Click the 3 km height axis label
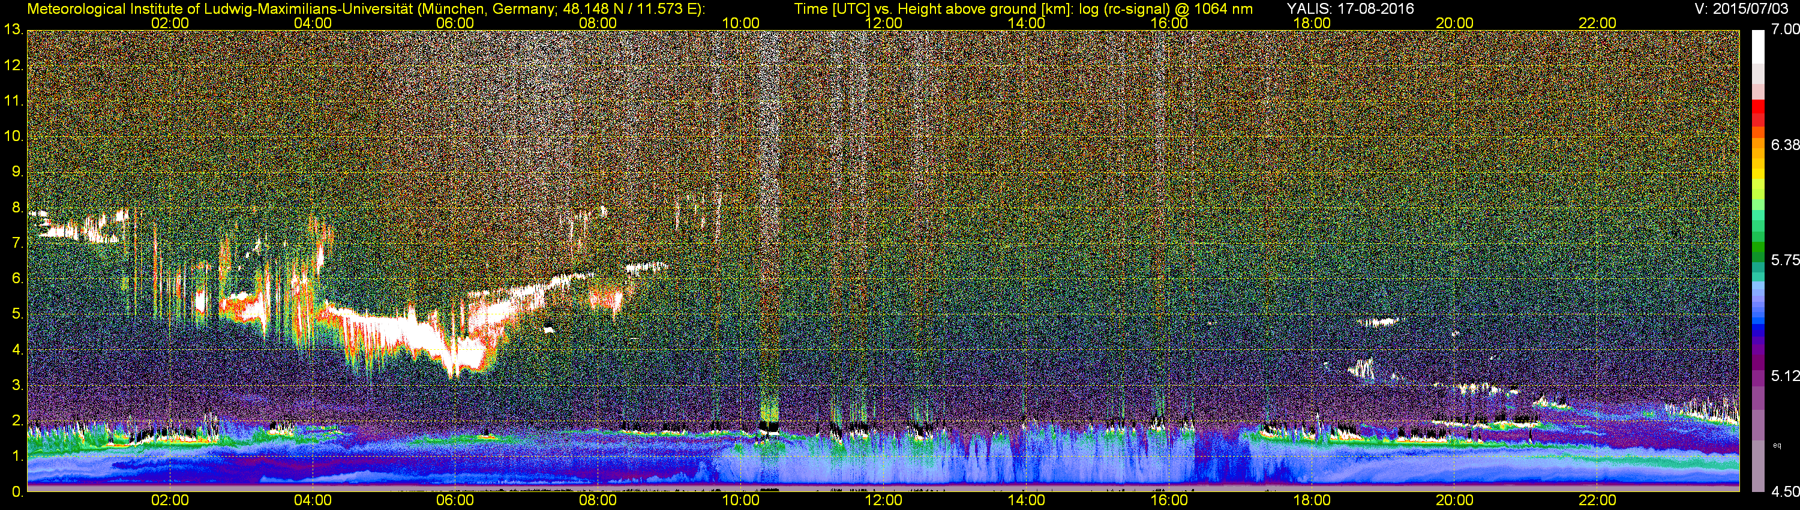 (17, 385)
